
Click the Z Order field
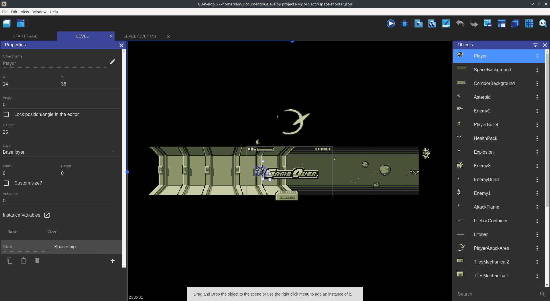61,132
